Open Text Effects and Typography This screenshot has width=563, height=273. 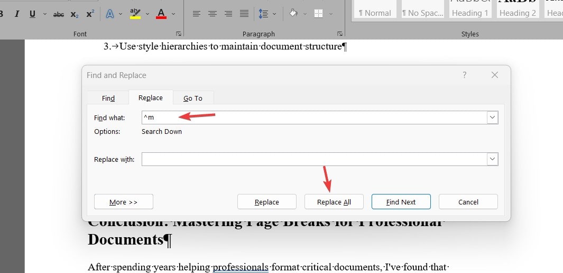[110, 14]
